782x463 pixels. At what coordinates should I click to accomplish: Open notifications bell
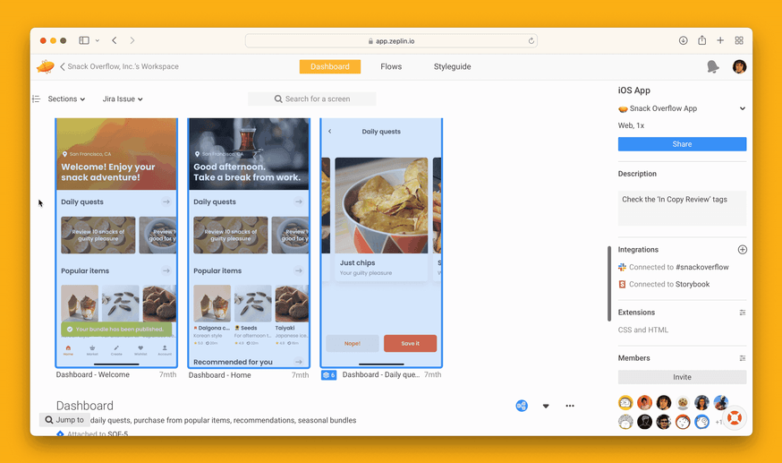pyautogui.click(x=713, y=66)
